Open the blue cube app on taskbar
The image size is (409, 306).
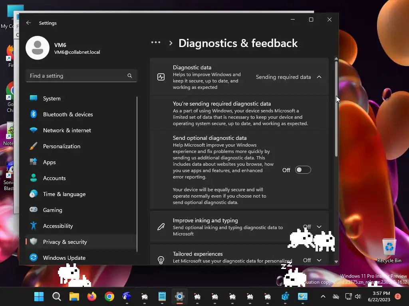pyautogui.click(x=285, y=296)
